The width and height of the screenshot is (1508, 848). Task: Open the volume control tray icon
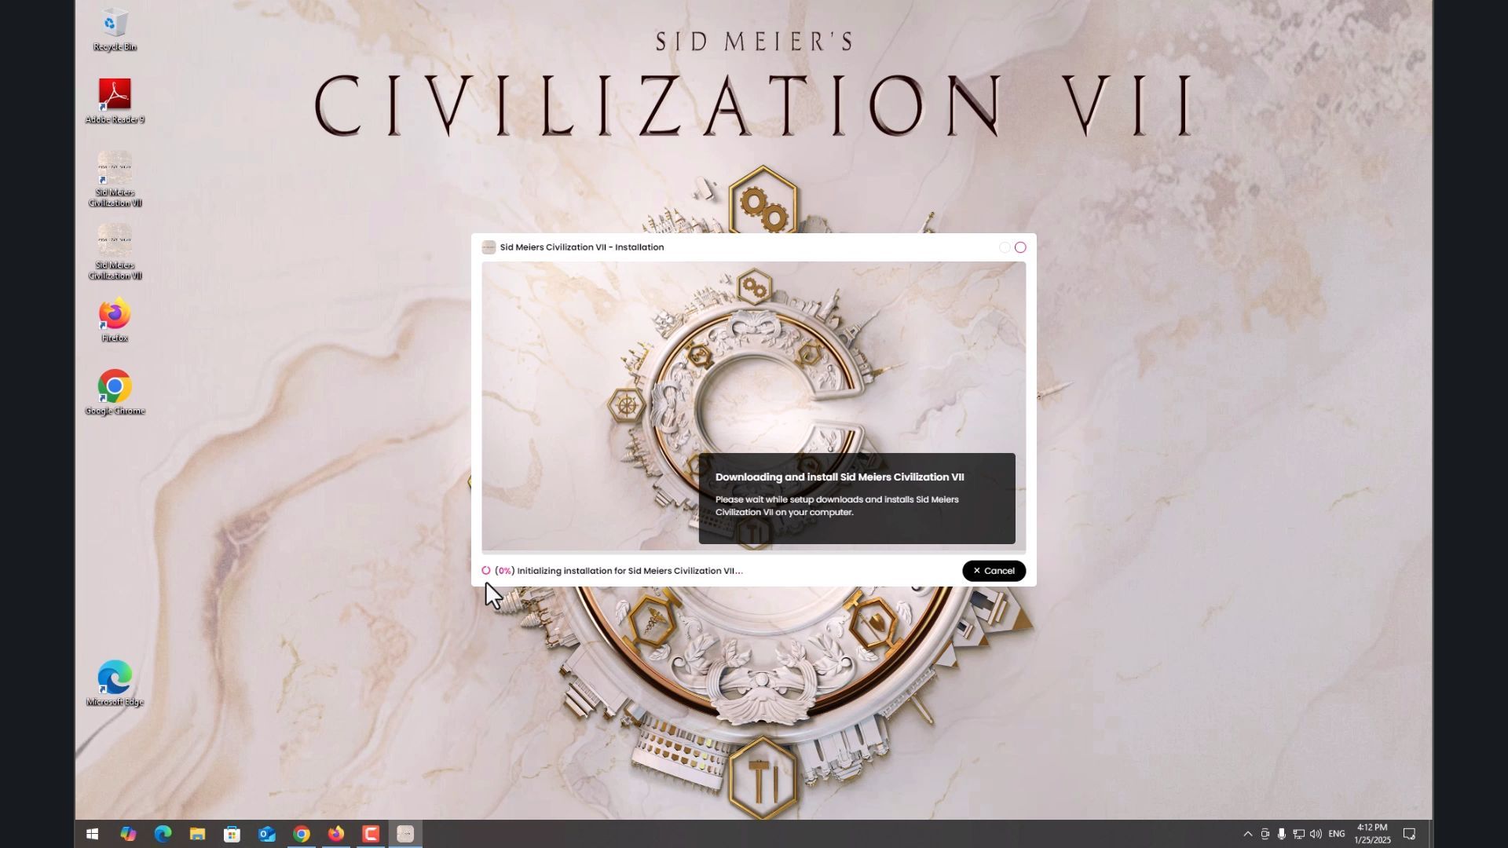pyautogui.click(x=1316, y=834)
